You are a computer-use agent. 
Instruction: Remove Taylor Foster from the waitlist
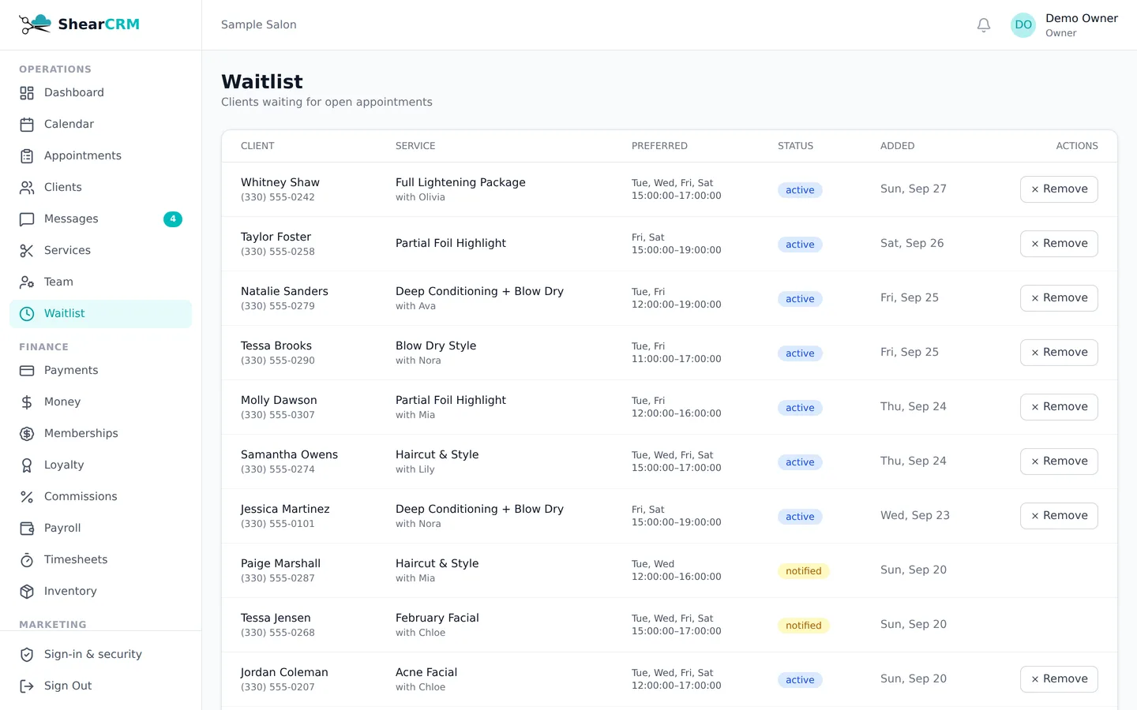(1059, 244)
